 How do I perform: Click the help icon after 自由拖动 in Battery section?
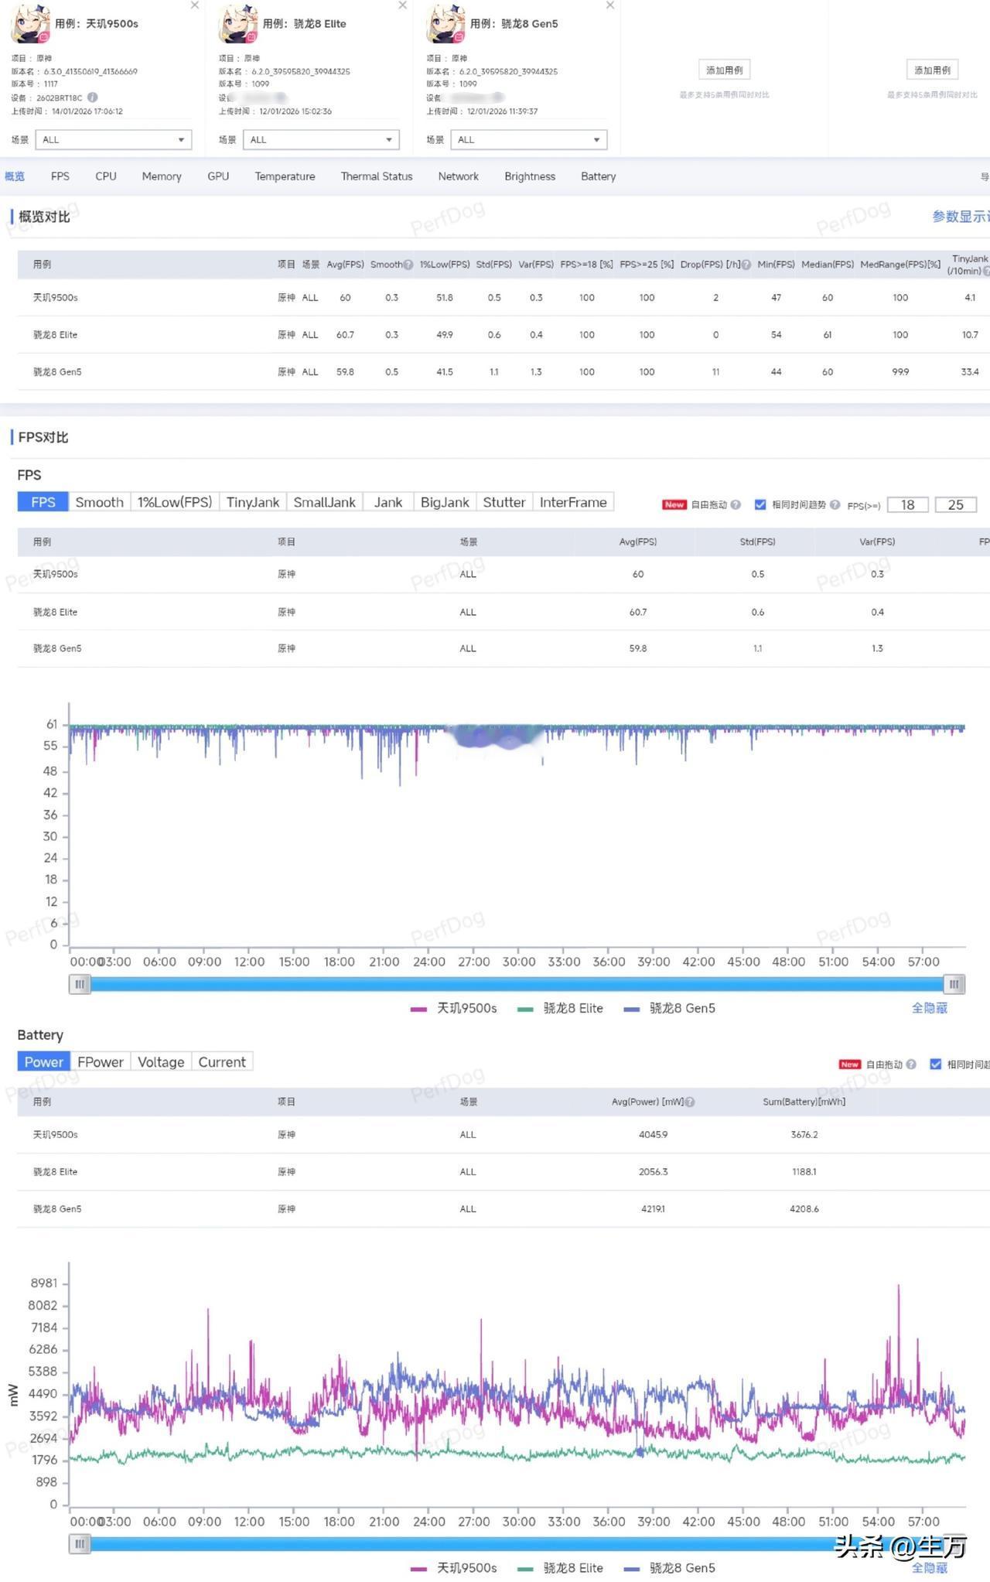tap(911, 1064)
